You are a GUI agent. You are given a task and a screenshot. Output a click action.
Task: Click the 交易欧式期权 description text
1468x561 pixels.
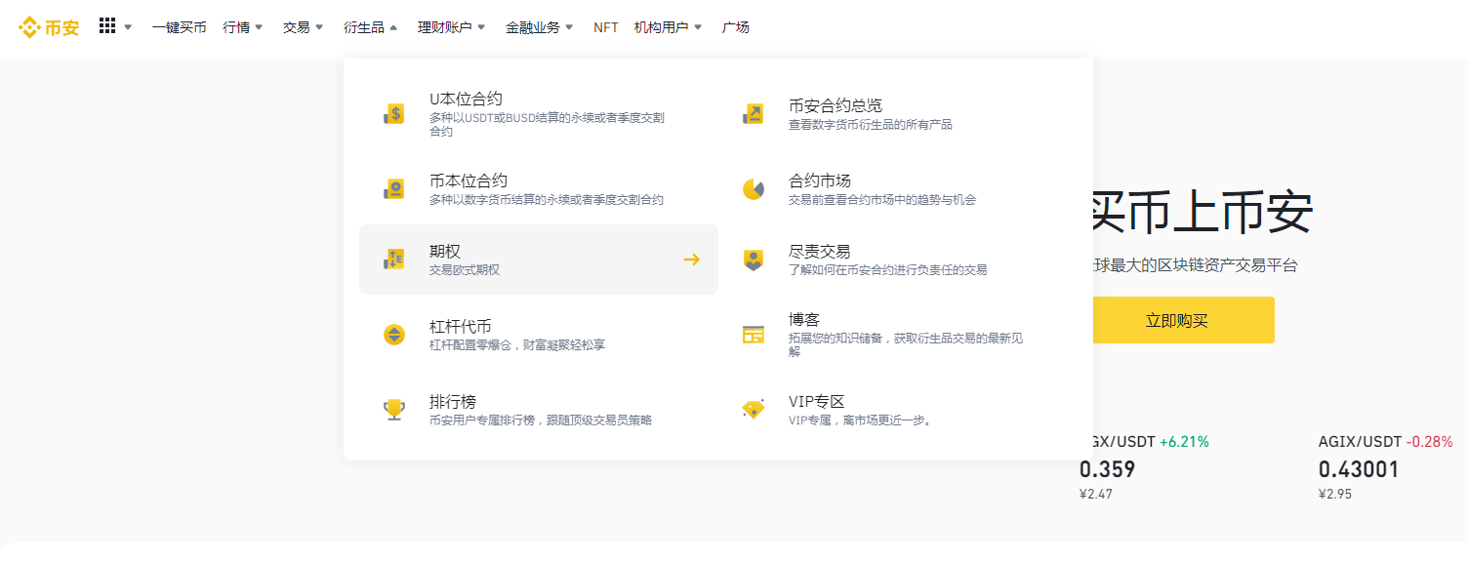pyautogui.click(x=465, y=270)
